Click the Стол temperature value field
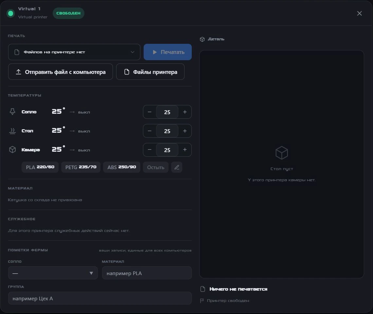 [x=167, y=131]
